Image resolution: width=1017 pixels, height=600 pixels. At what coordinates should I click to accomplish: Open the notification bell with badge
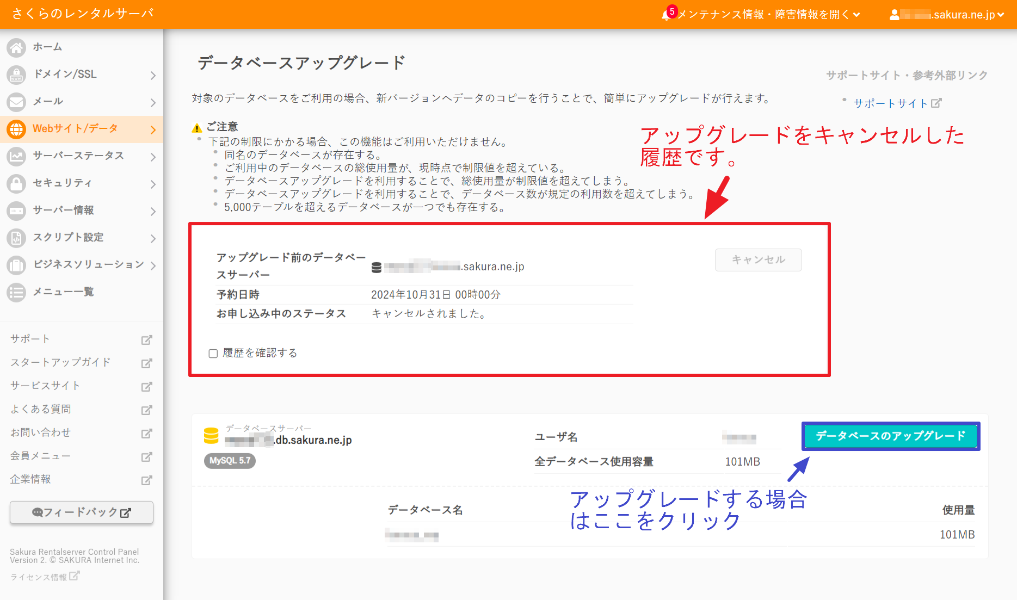click(667, 15)
